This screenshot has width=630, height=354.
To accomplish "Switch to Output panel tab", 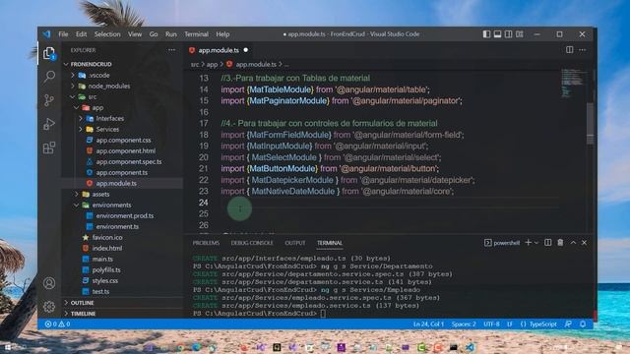I will click(x=295, y=243).
